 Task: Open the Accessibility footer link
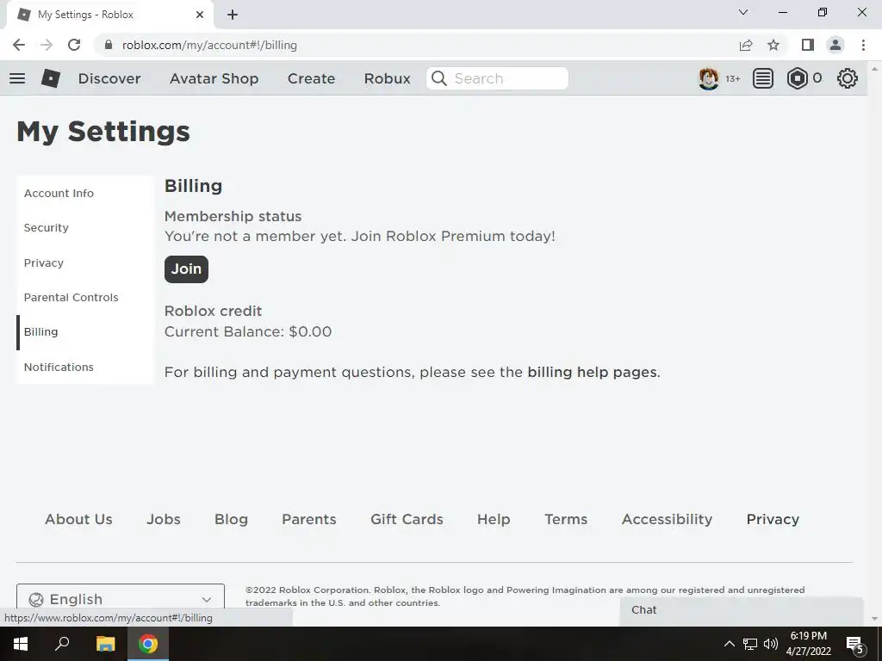click(x=667, y=519)
